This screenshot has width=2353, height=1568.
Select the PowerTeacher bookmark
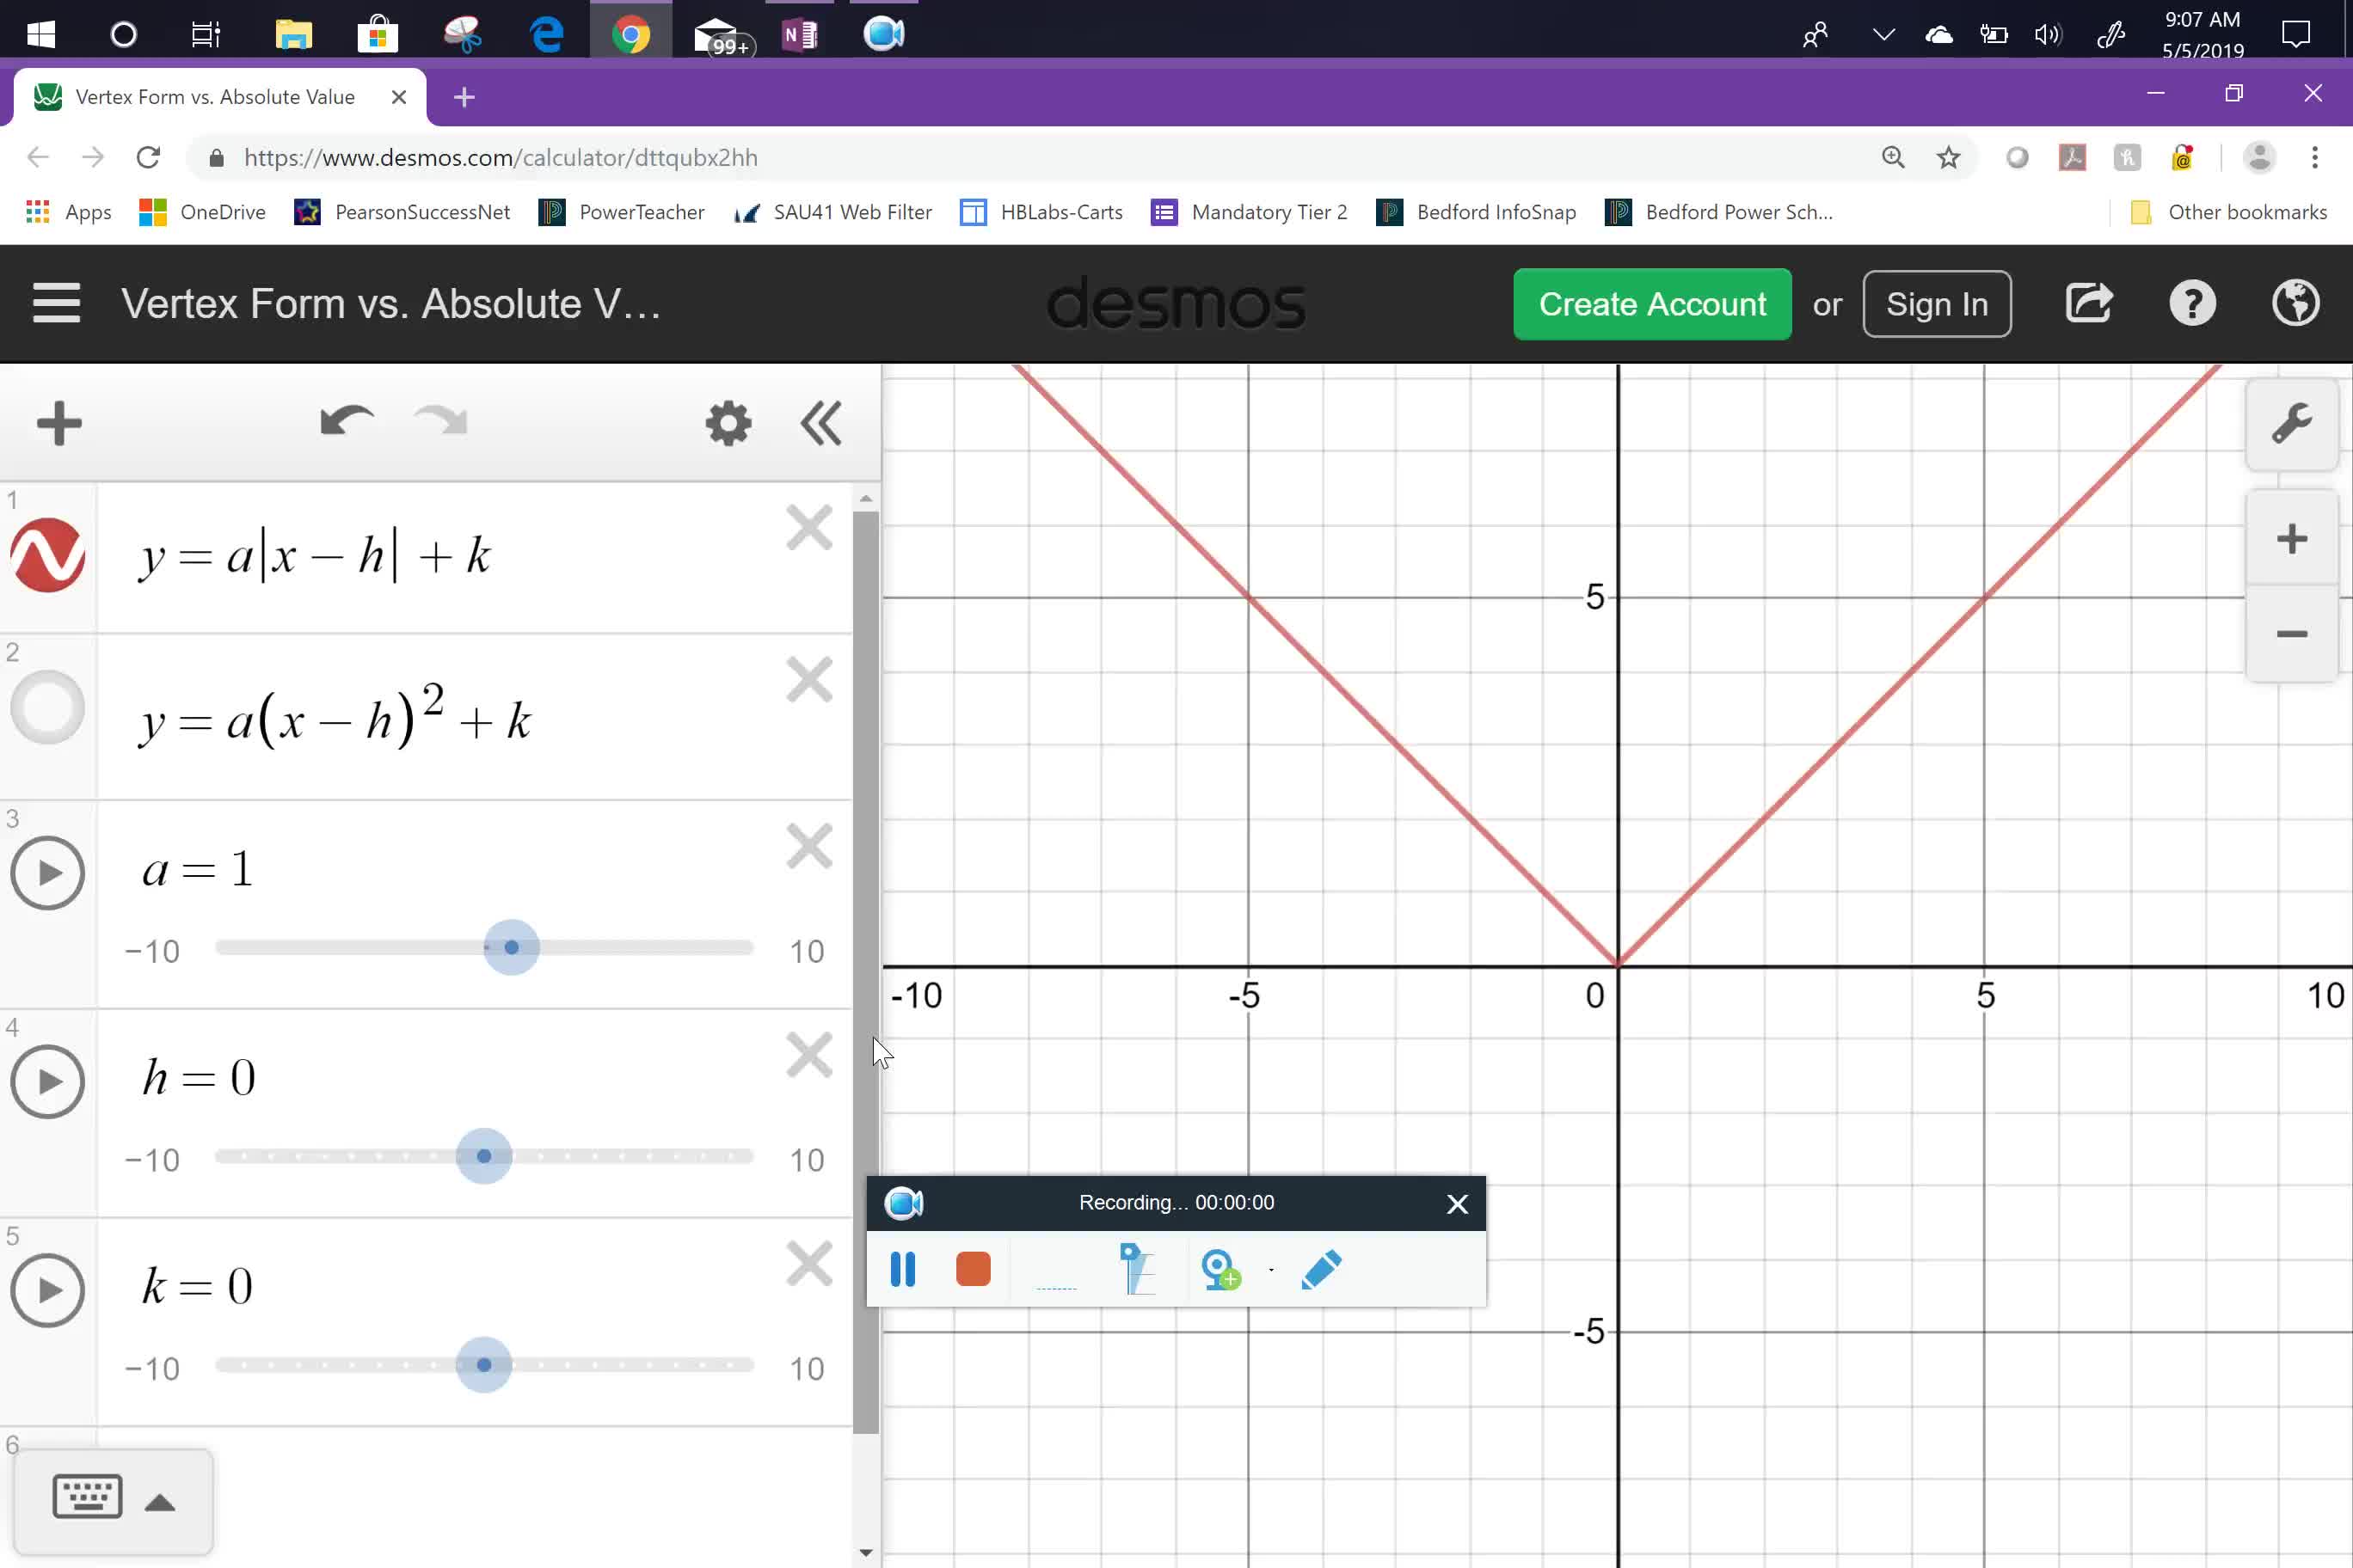(x=621, y=212)
